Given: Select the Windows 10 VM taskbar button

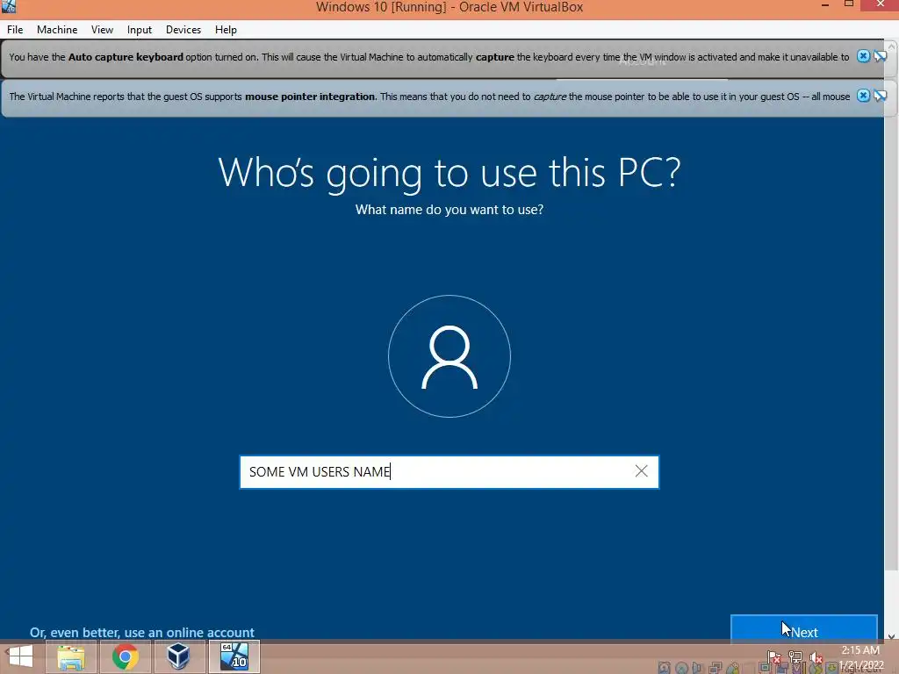Looking at the screenshot, I should [234, 656].
